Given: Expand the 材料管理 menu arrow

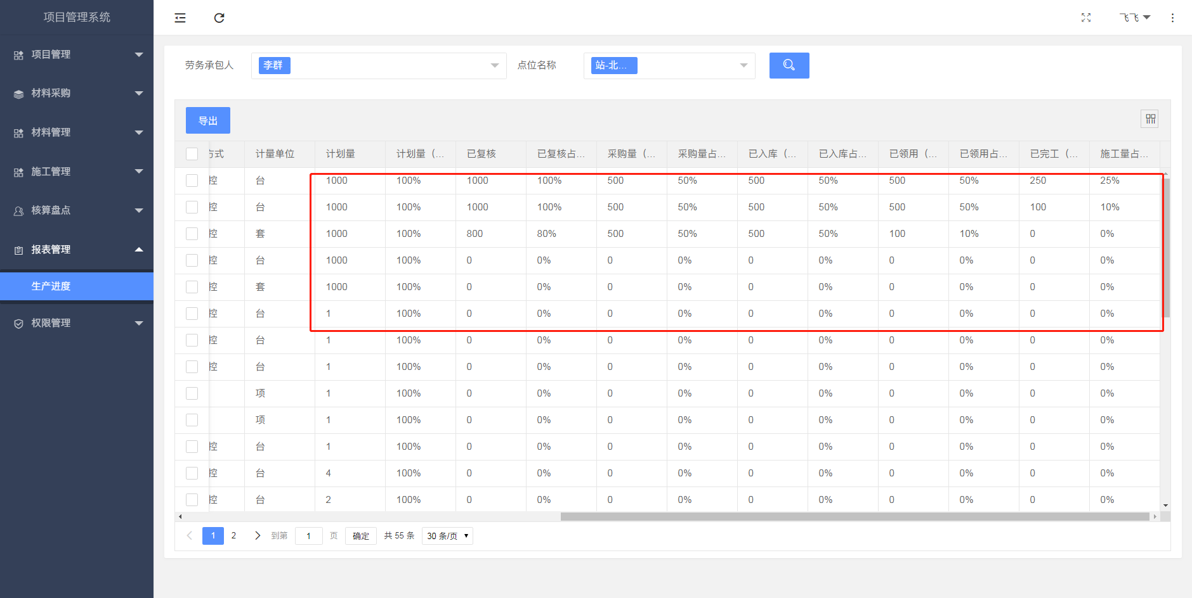Looking at the screenshot, I should (x=139, y=132).
